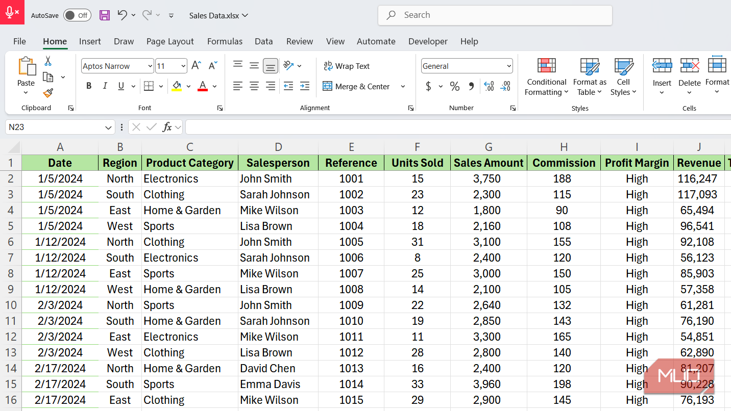This screenshot has width=731, height=411.
Task: Select the Product Category header cell
Action: 190,163
